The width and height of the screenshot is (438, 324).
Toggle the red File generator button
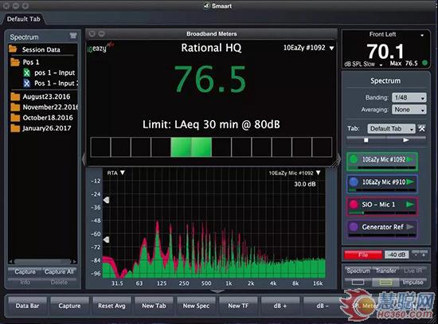(x=363, y=255)
